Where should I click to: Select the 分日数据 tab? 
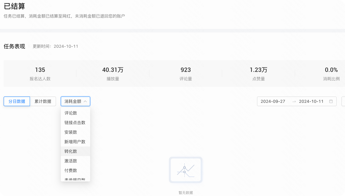[17, 101]
